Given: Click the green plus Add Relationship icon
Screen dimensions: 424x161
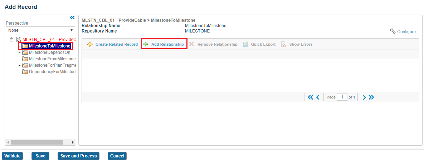Looking at the screenshot, I should [146, 44].
